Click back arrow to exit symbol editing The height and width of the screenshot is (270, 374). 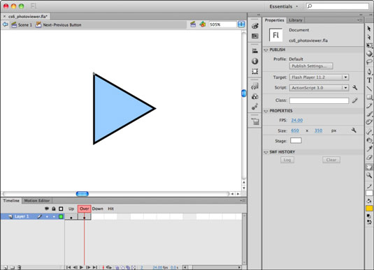[6, 24]
